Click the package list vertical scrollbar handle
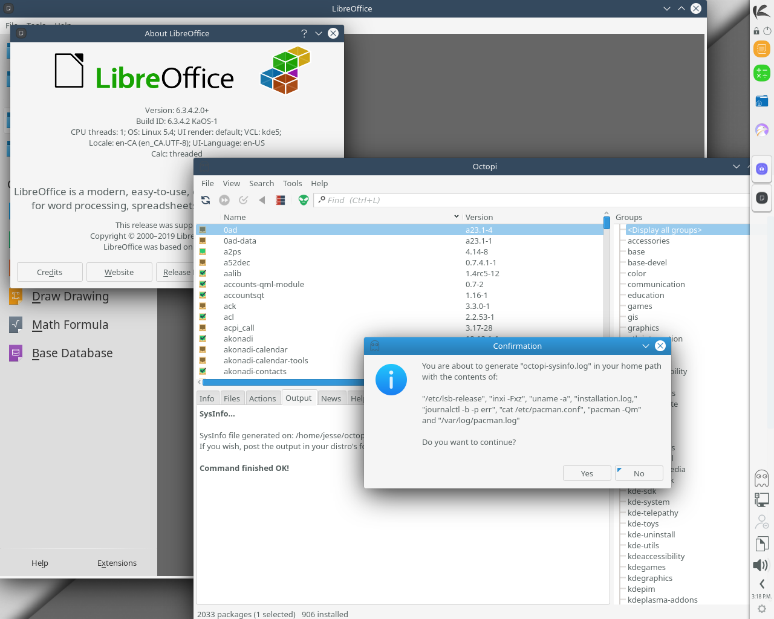 [x=607, y=222]
